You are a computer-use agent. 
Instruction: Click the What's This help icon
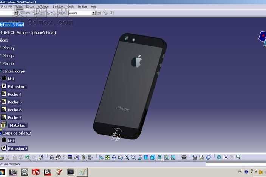click(x=41, y=157)
